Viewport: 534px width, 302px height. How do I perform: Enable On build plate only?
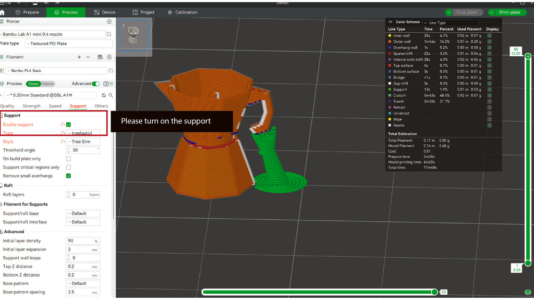(x=68, y=159)
